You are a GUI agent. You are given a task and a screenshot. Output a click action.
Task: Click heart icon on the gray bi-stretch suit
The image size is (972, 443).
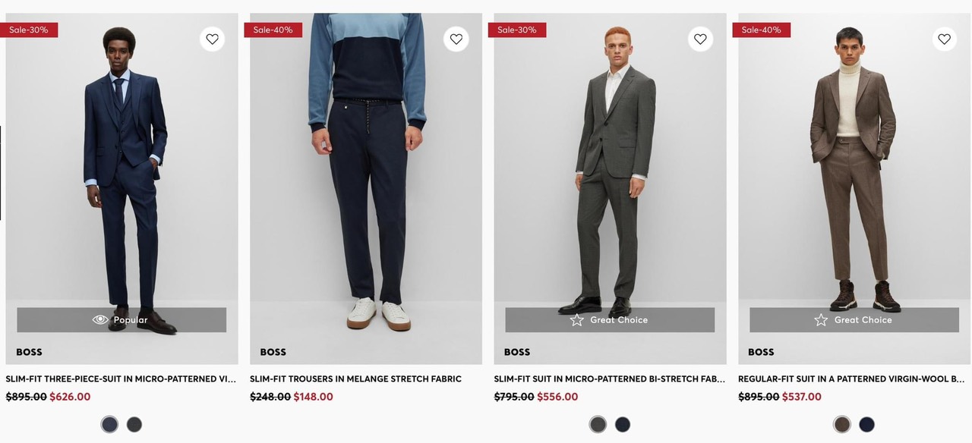tap(700, 39)
